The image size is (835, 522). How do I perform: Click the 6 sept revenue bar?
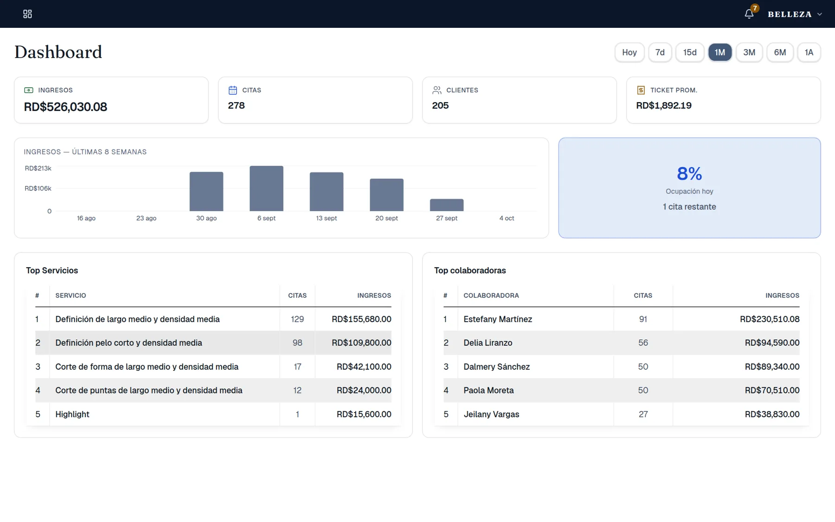point(266,188)
